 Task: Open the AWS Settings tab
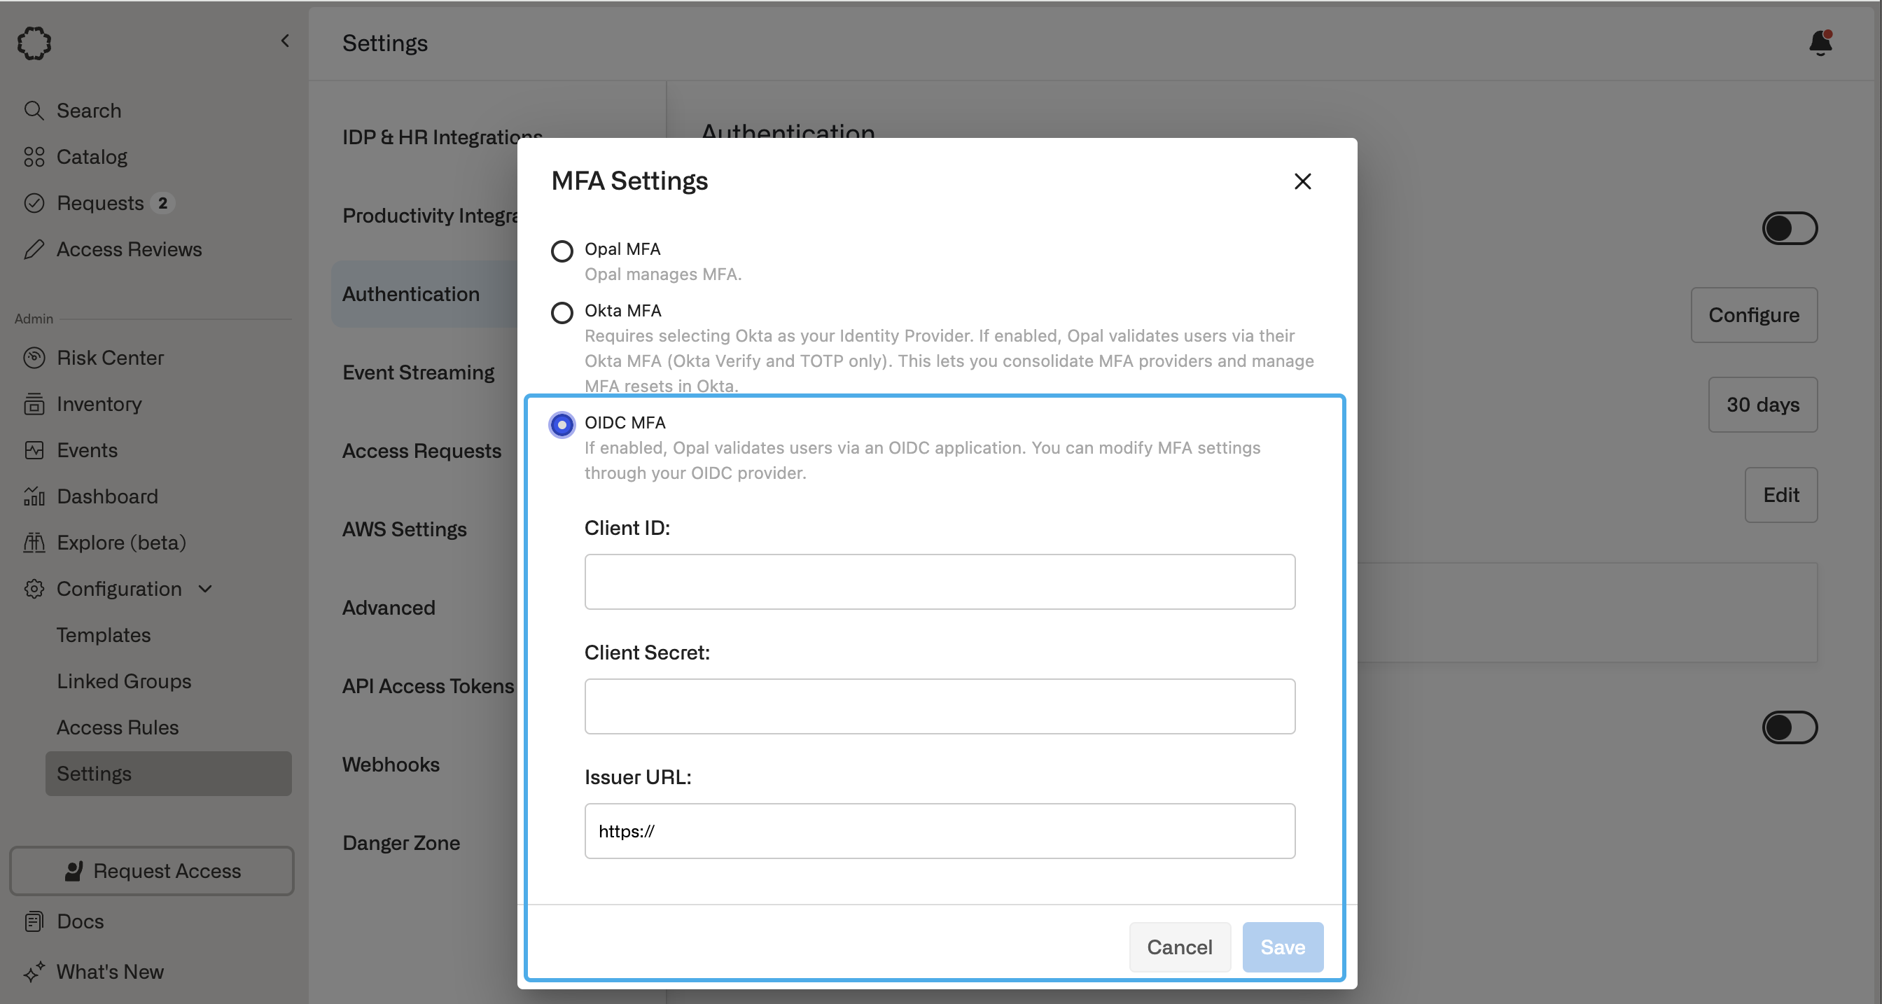[404, 529]
